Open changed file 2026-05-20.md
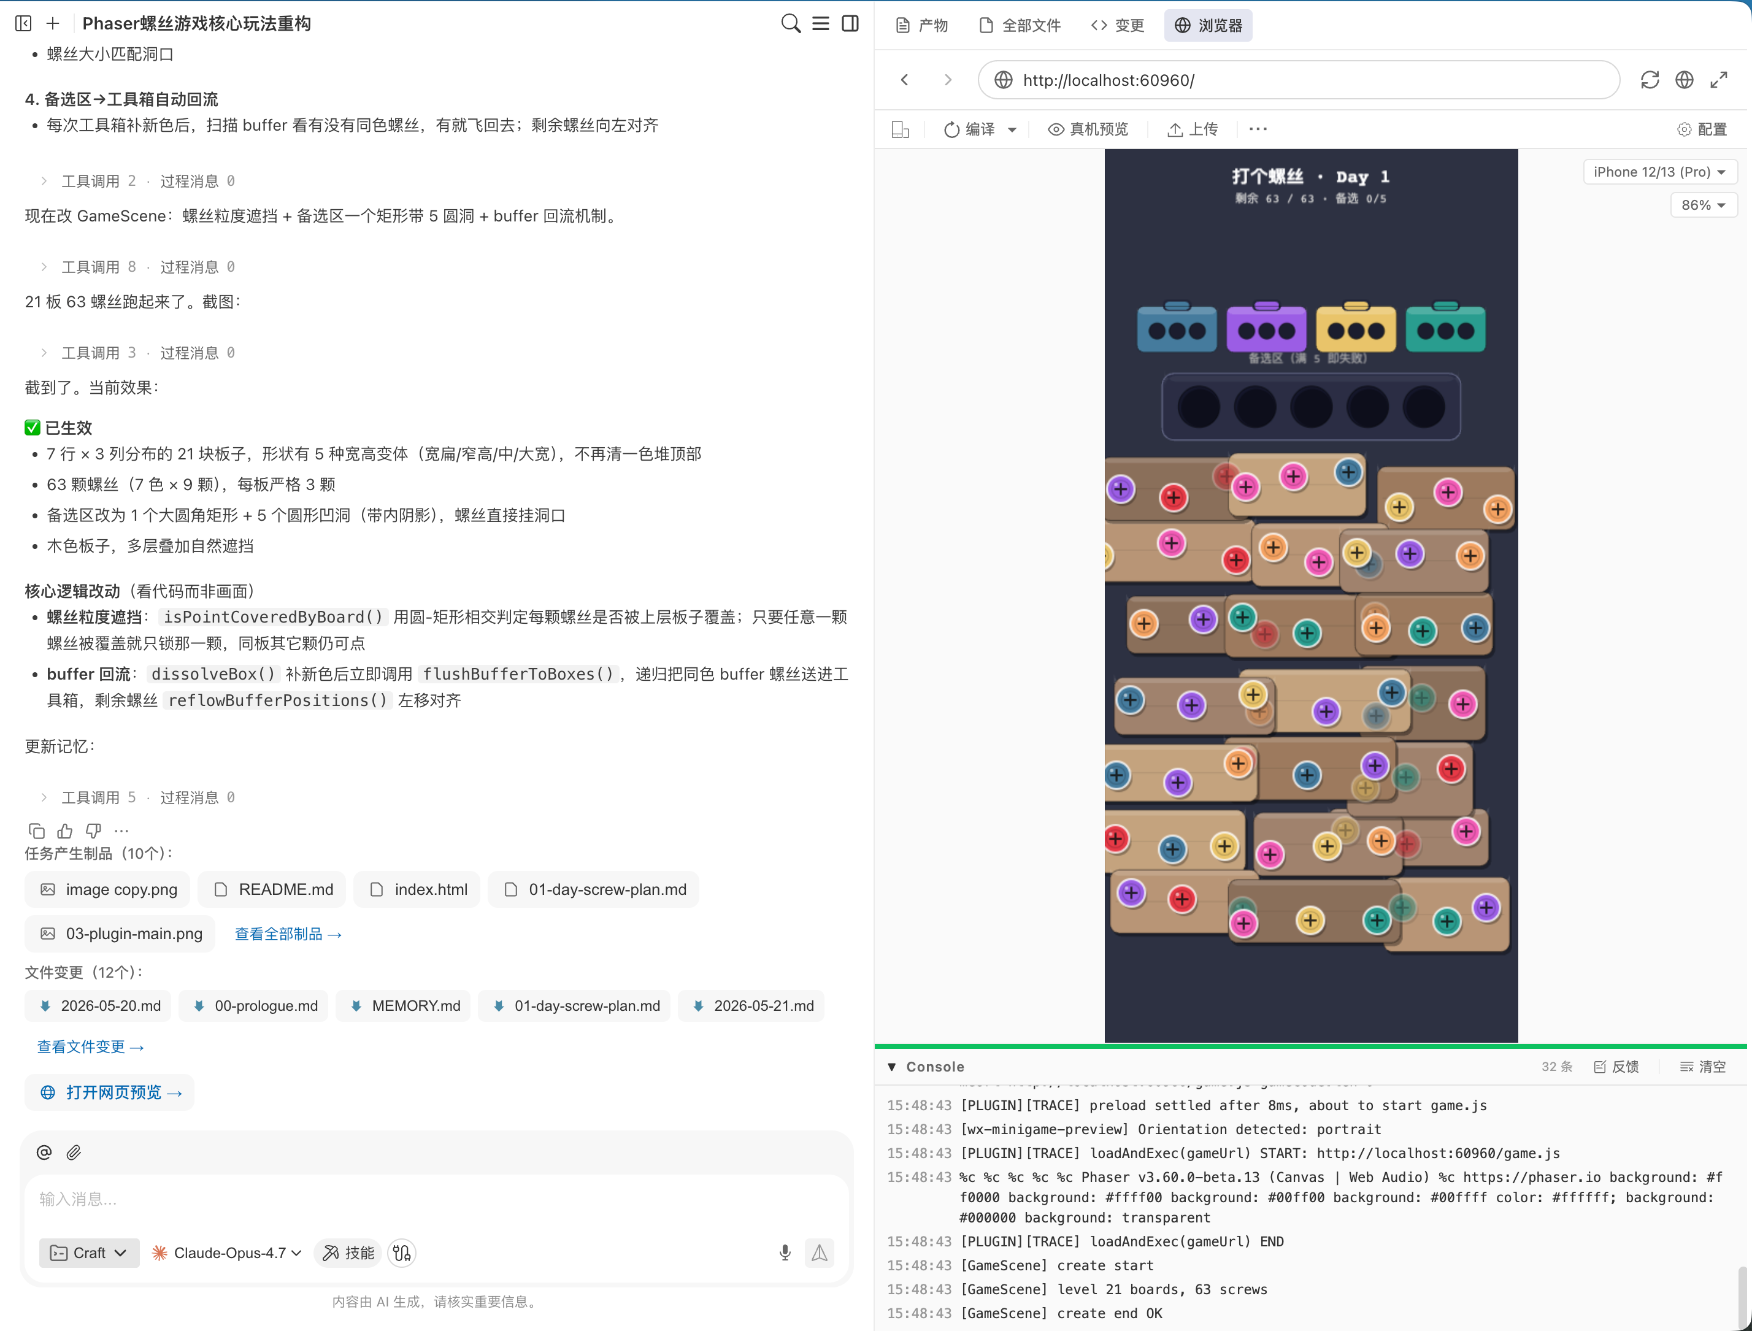This screenshot has height=1331, width=1752. click(x=99, y=1006)
